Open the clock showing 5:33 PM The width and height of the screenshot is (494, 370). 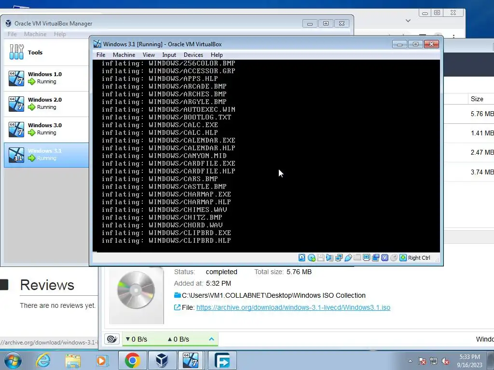469,361
